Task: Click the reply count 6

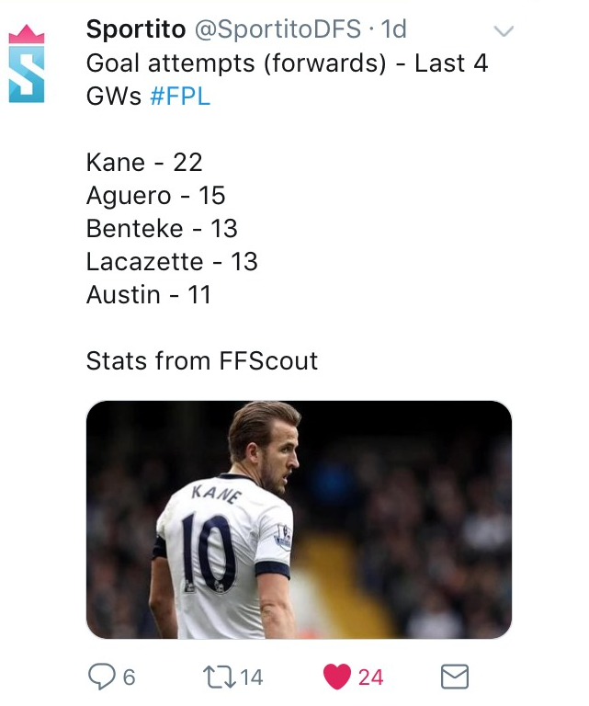Action: tap(130, 678)
